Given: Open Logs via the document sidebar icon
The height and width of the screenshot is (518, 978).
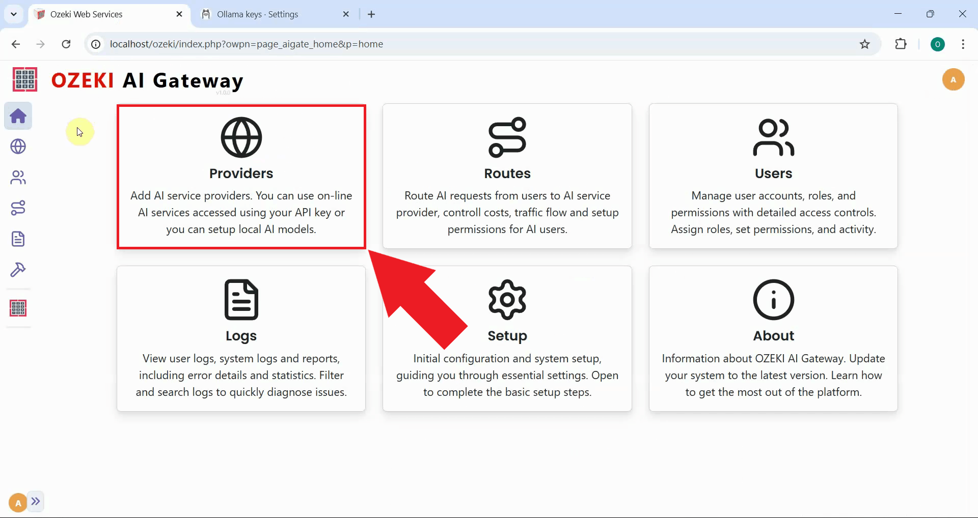Looking at the screenshot, I should 18,239.
